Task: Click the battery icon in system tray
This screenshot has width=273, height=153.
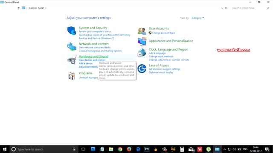Action: coord(239,149)
